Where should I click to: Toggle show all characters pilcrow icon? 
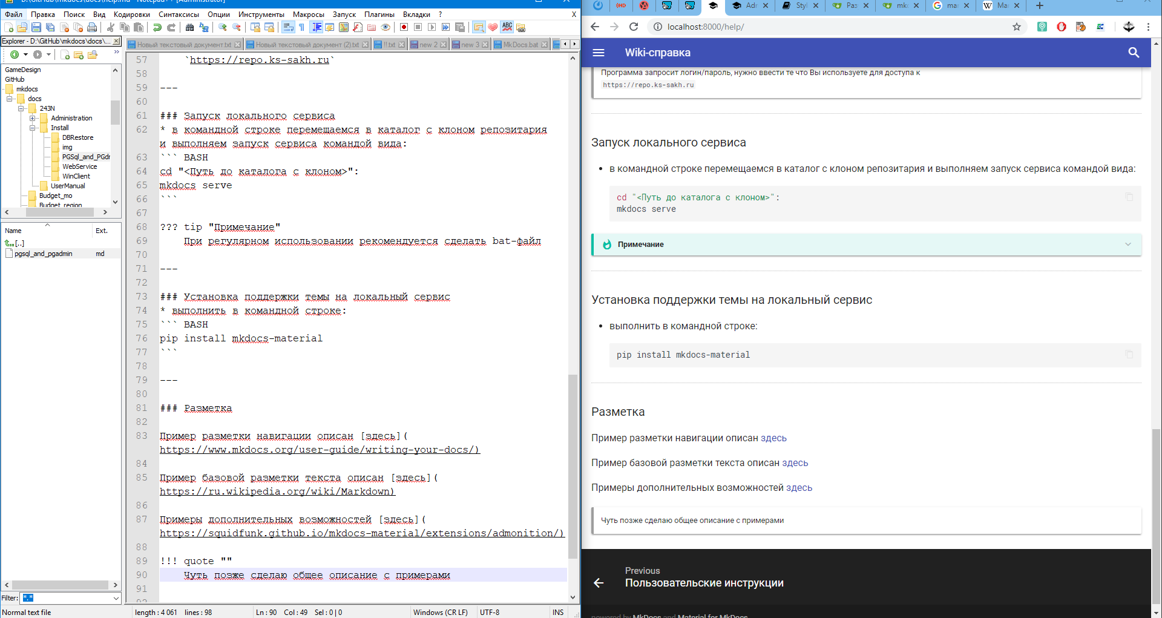coord(302,27)
